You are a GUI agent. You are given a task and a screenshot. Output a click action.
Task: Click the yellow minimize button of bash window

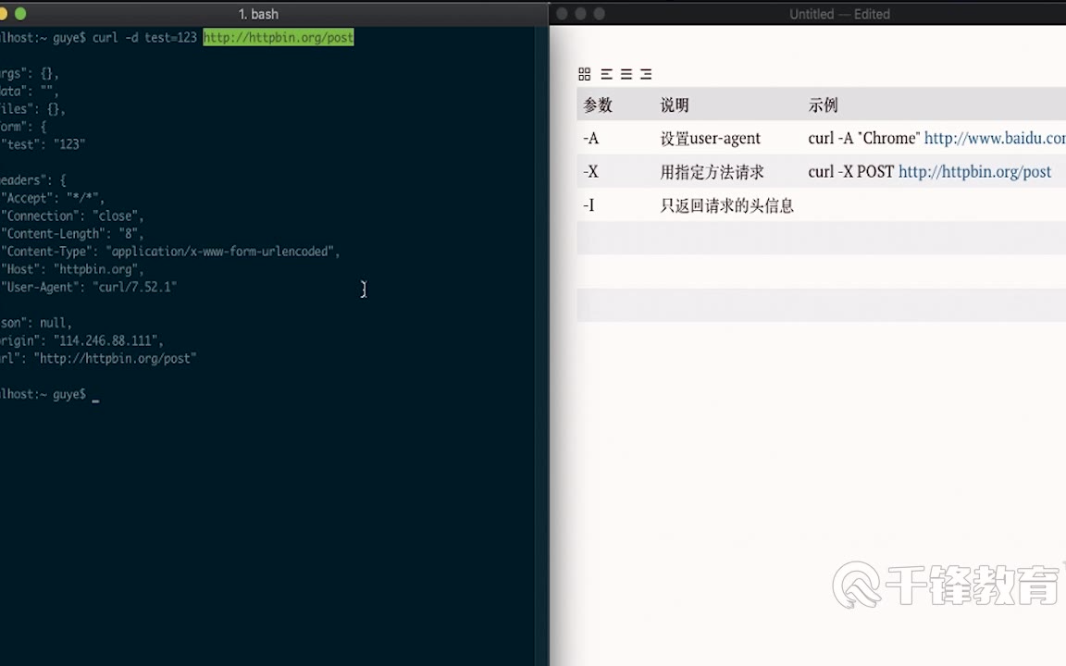(3, 14)
